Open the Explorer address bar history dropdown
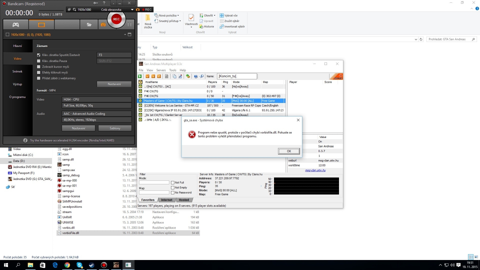Image resolution: width=480 pixels, height=270 pixels. point(416,39)
